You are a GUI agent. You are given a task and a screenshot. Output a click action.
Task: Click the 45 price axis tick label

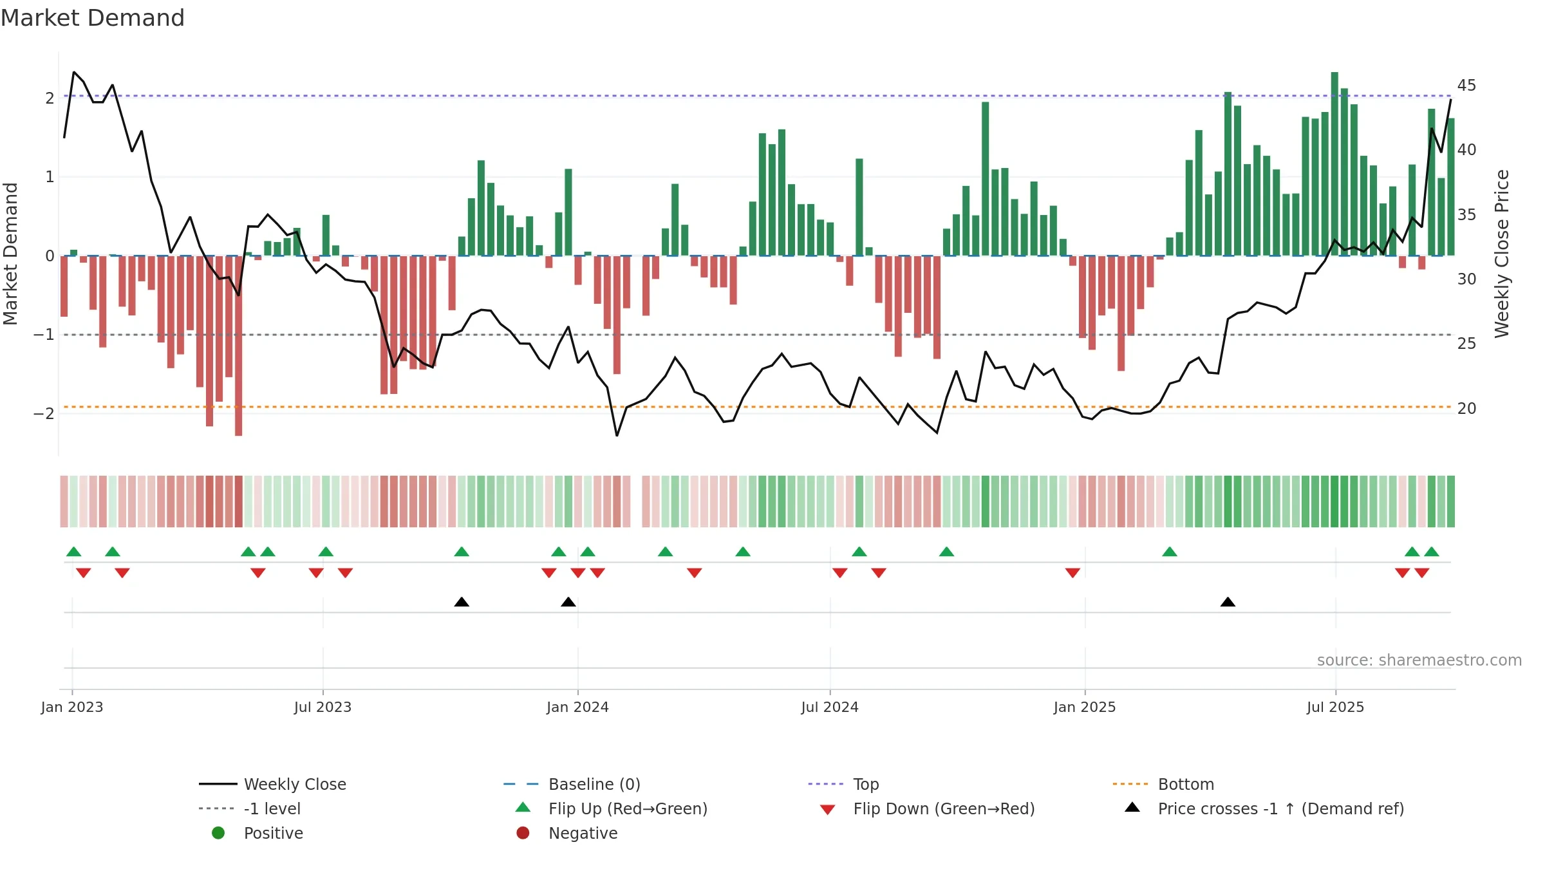(x=1466, y=85)
